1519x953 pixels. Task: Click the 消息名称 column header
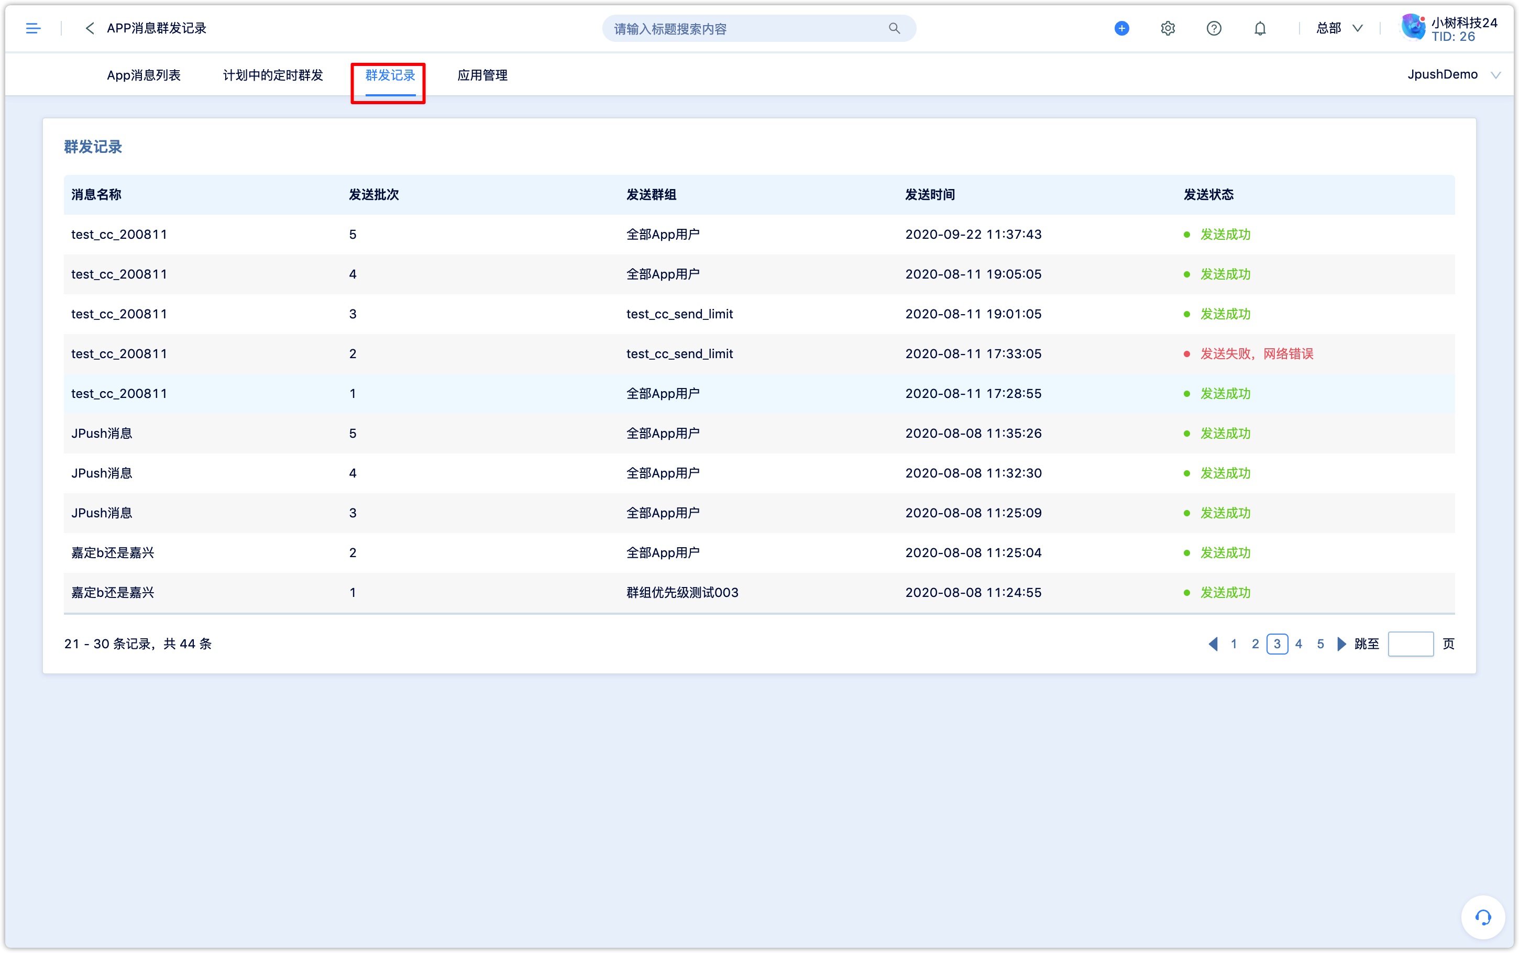[x=96, y=194]
